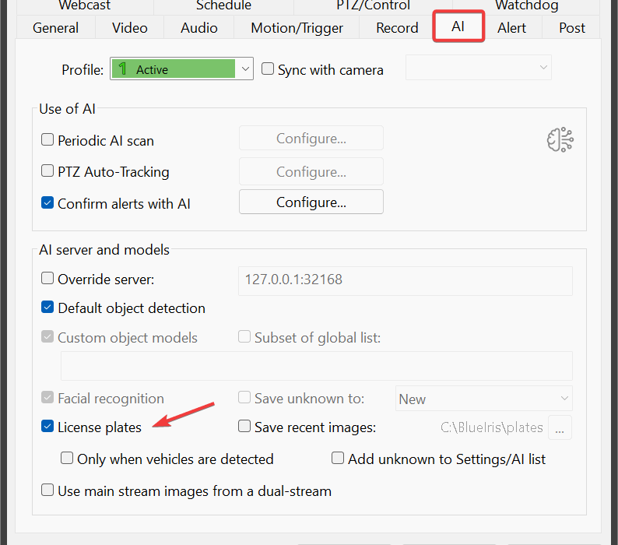Switch to the Motion/Trigger tab
This screenshot has height=545, width=618.
coord(297,28)
